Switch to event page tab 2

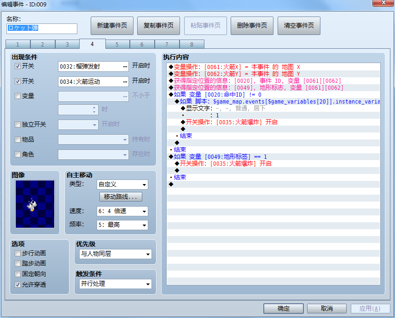pyautogui.click(x=42, y=44)
